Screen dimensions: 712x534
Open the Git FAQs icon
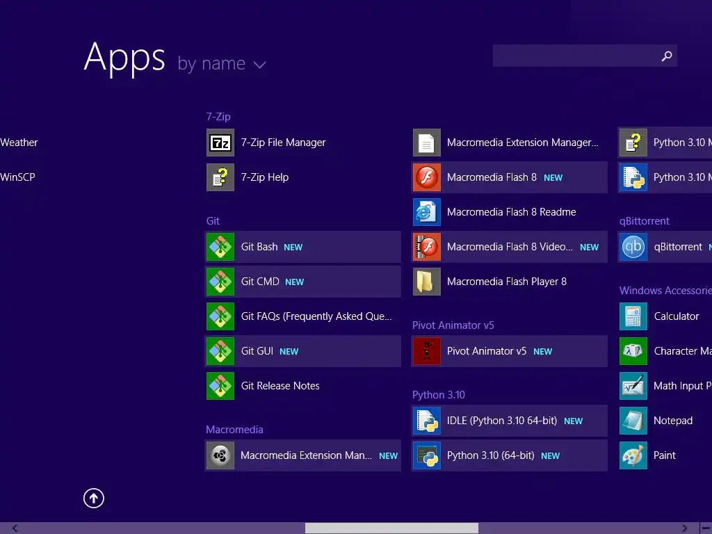click(x=220, y=316)
